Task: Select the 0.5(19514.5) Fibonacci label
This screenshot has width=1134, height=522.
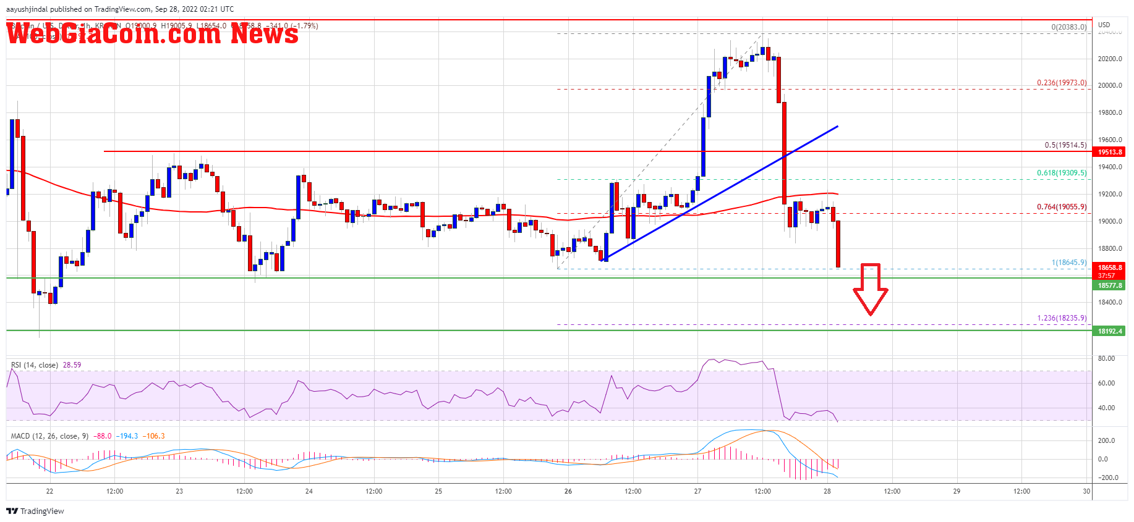Action: pyautogui.click(x=1065, y=145)
